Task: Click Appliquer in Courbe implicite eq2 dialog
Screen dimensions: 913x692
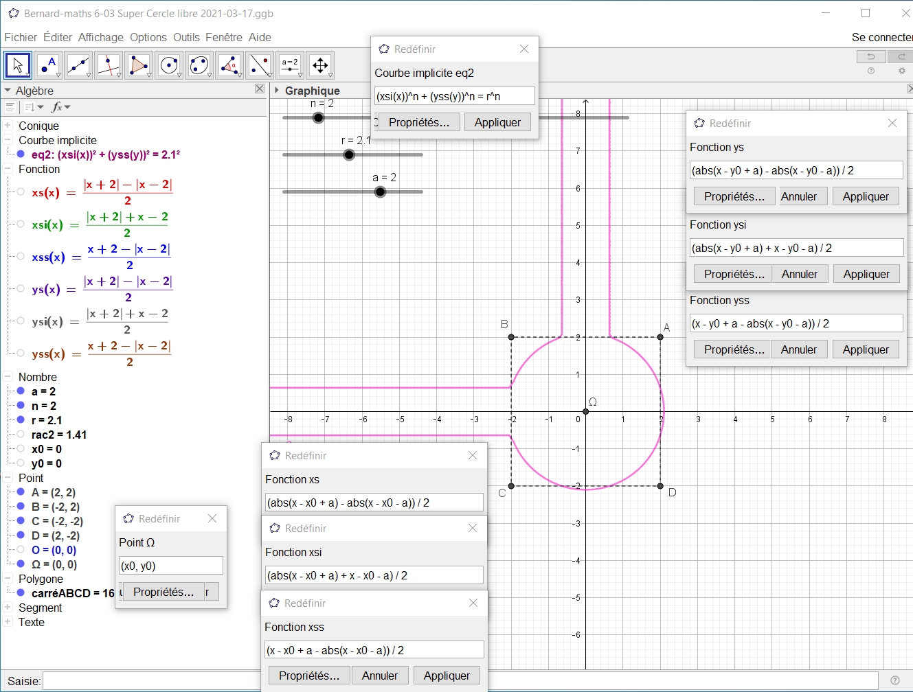Action: (x=497, y=122)
